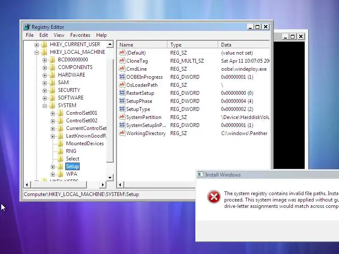The image size is (339, 254).
Task: Click the SAM folder icon
Action: tap(52, 83)
